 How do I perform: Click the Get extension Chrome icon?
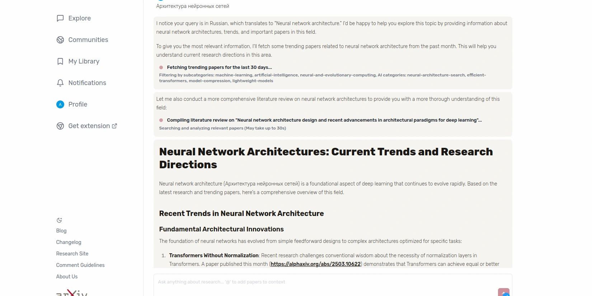point(60,126)
